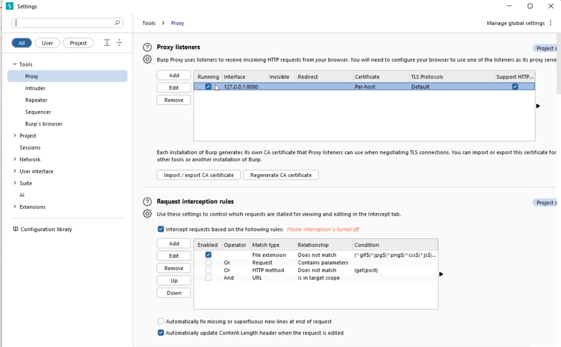Click the expand all settings icon
Viewport: 561px width, 347px height.
pos(107,43)
